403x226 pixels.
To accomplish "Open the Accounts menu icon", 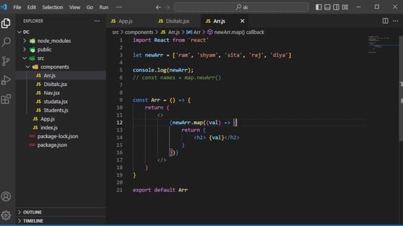I will click(x=6, y=196).
